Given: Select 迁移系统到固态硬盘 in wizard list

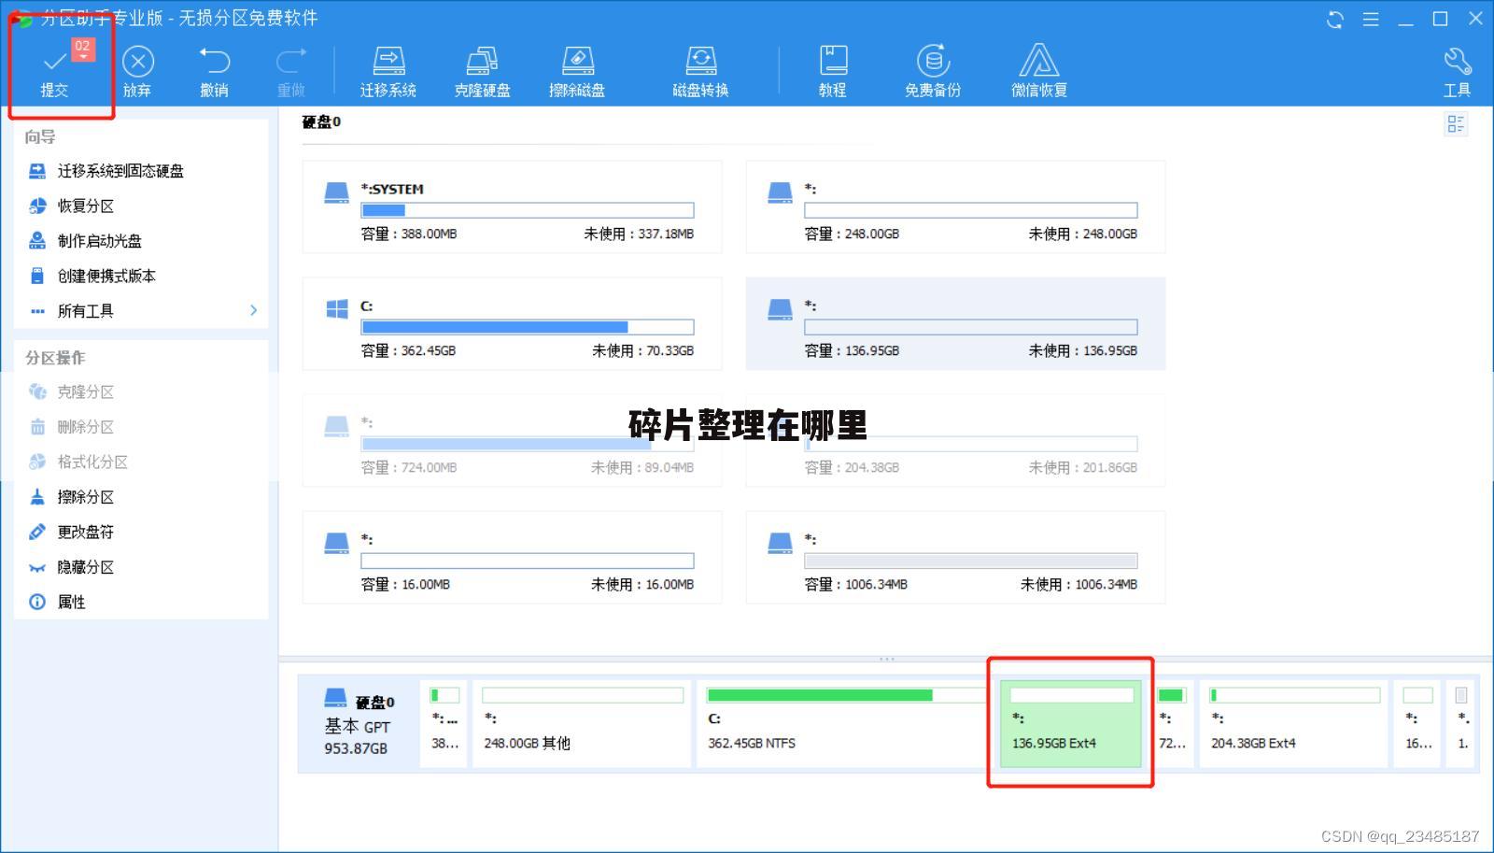Looking at the screenshot, I should click(x=120, y=171).
